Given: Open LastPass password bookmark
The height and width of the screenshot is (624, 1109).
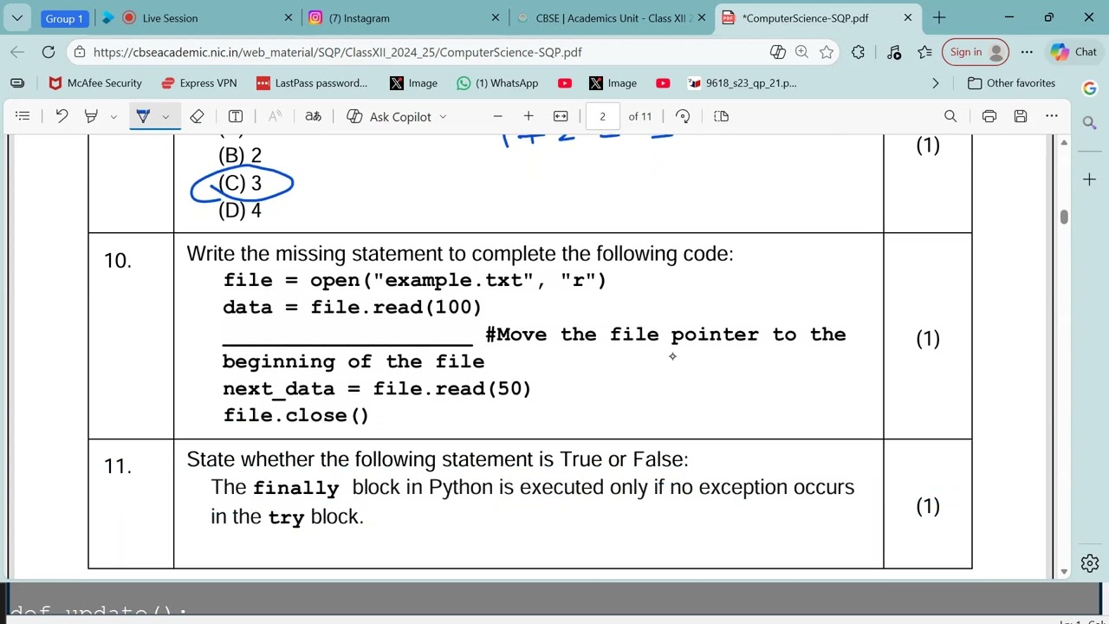Looking at the screenshot, I should 312,83.
